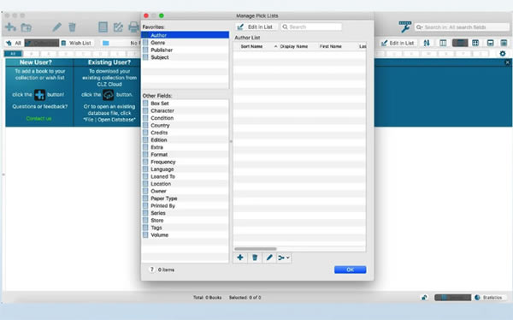The width and height of the screenshot is (513, 320).
Task: Click the pencil edit icon in main toolbar
Action: 57,27
